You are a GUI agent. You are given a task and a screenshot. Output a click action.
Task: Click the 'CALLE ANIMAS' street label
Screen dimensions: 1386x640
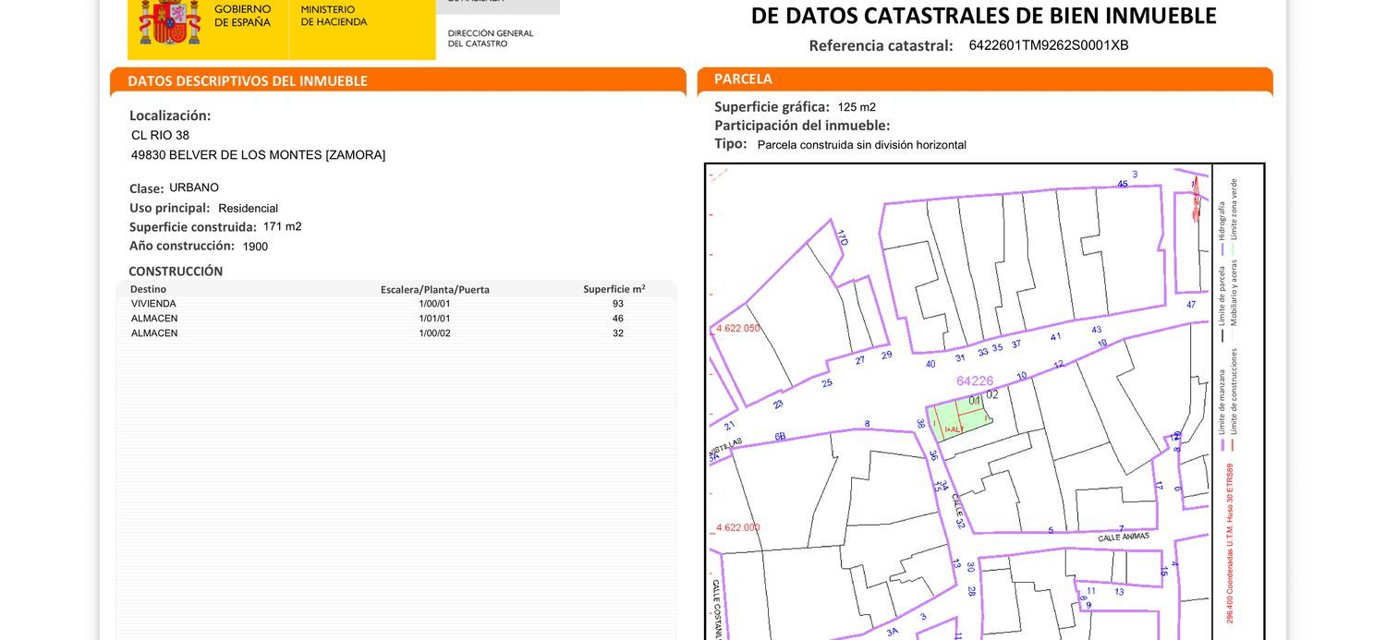(x=1124, y=537)
